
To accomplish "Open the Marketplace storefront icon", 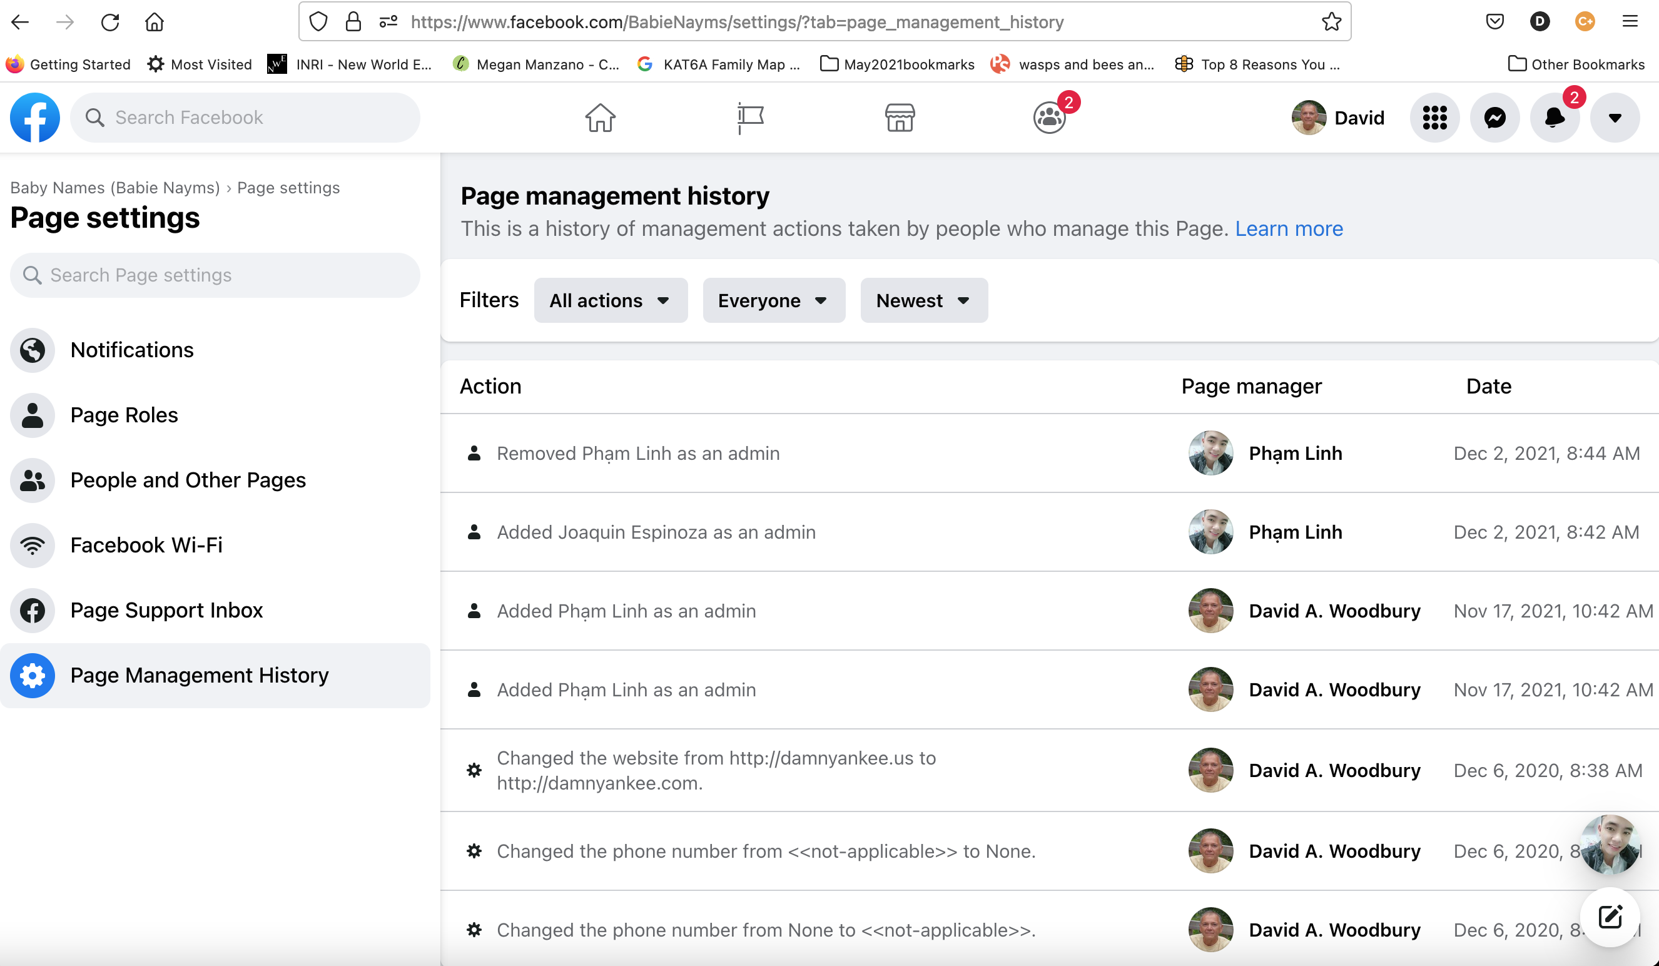I will point(900,118).
